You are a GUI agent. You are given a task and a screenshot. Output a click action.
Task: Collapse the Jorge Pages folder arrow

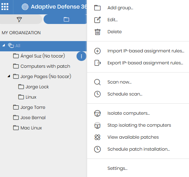9,76
